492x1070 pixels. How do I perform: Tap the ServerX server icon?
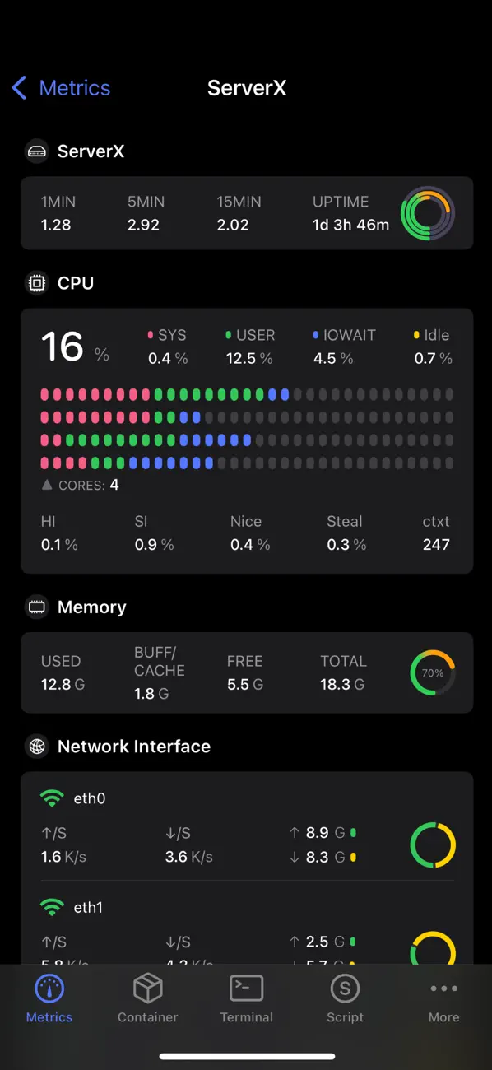[x=37, y=151]
